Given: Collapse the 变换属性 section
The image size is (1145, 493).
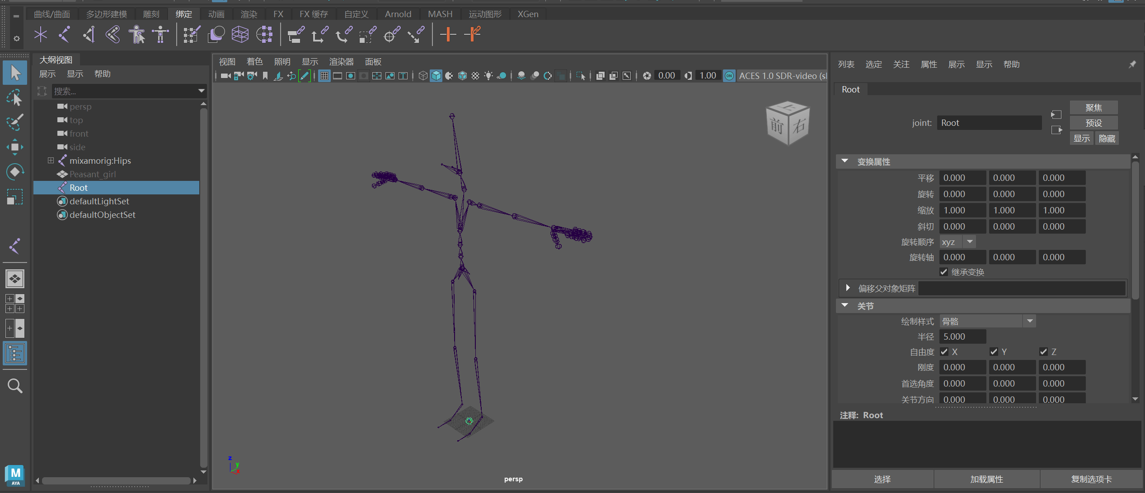Looking at the screenshot, I should coord(845,161).
